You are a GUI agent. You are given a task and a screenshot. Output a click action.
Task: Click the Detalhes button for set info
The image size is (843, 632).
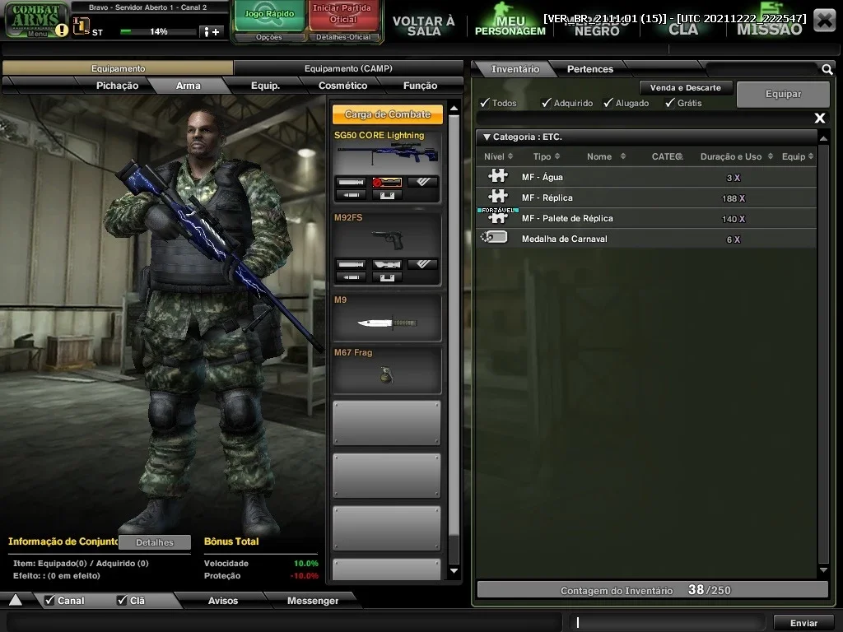click(154, 542)
